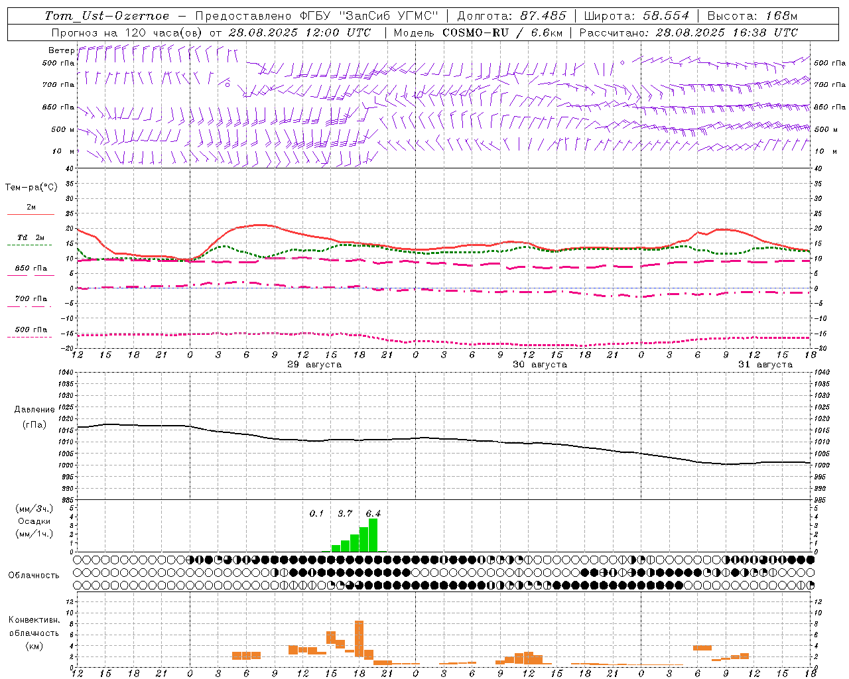Image resolution: width=849 pixels, height=679 pixels.
Task: Click the Осадки panel label
Action: (34, 521)
